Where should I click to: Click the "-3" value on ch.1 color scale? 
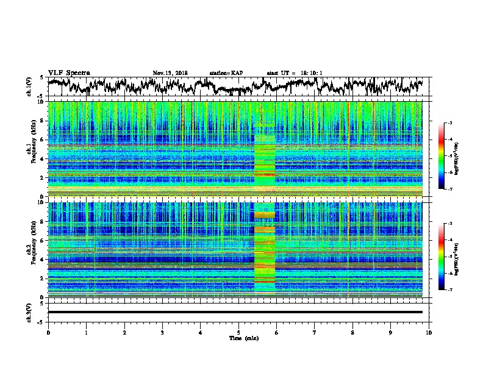point(450,123)
